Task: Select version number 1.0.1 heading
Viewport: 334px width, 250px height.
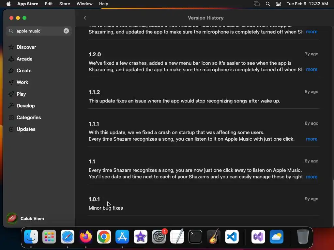Action: tap(94, 200)
